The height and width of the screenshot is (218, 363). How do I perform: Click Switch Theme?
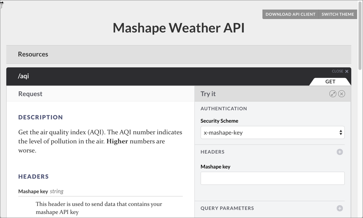pyautogui.click(x=338, y=14)
